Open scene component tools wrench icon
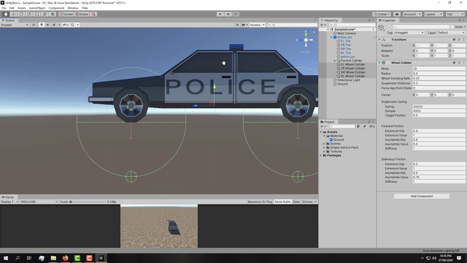467x263 pixels. coord(238,25)
